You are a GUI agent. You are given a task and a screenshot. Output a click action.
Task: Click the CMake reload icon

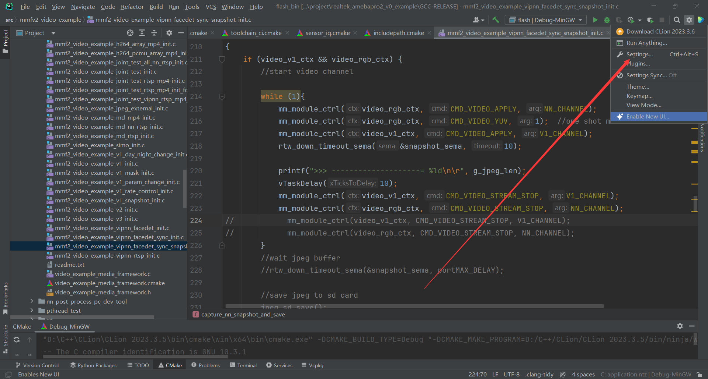(x=17, y=340)
